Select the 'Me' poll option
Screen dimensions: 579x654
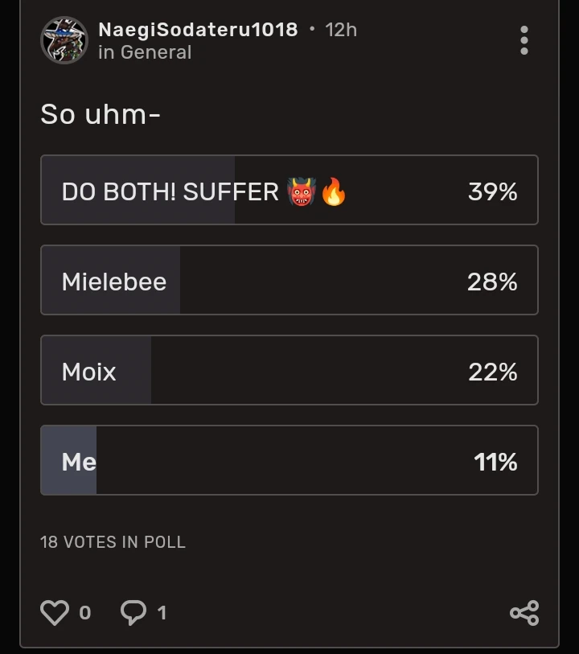click(x=289, y=460)
